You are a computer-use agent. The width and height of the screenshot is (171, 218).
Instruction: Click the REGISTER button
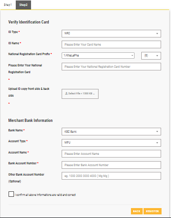click(153, 211)
